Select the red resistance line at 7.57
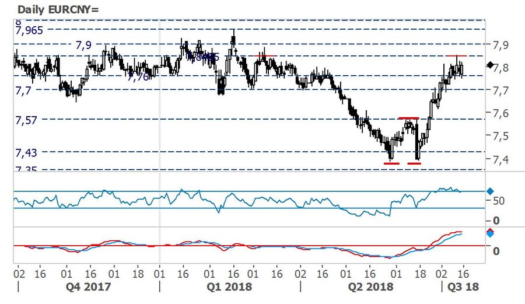Screen dimensions: 525x304 point(408,118)
